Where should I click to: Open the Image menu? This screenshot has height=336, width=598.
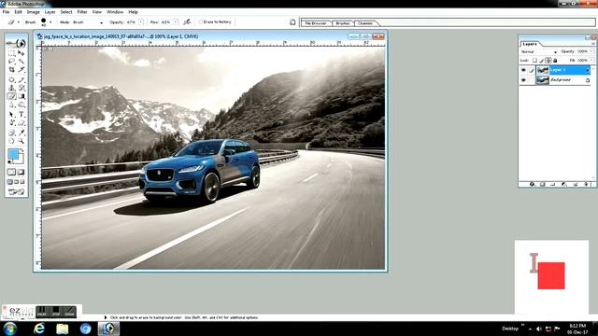pyautogui.click(x=34, y=12)
